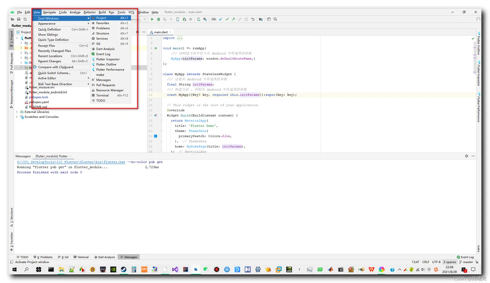Open Steam from the taskbar
This screenshot has width=490, height=283.
coord(124,269)
